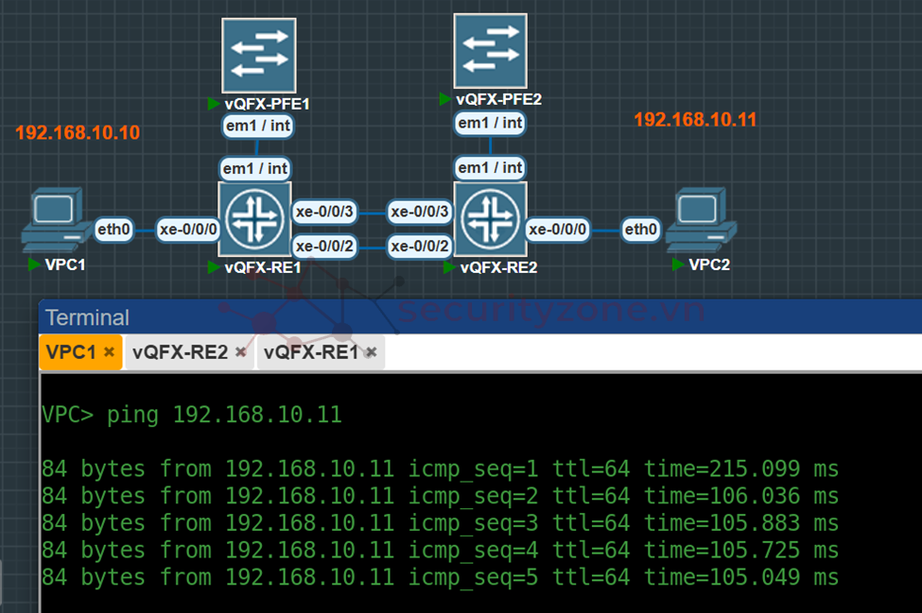Close the vQFX-RE2 terminal tab
The image size is (922, 613).
click(240, 352)
